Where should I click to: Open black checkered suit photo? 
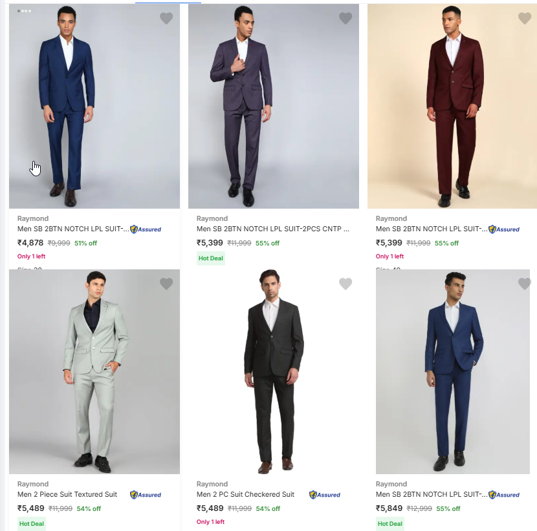273,371
